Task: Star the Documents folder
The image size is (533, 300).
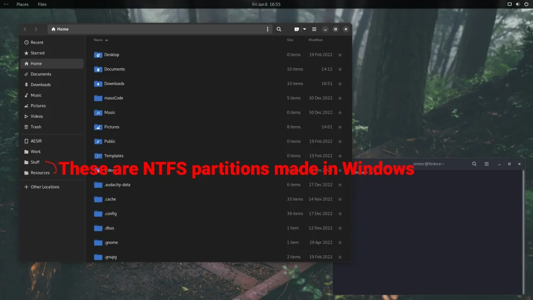Action: click(340, 69)
